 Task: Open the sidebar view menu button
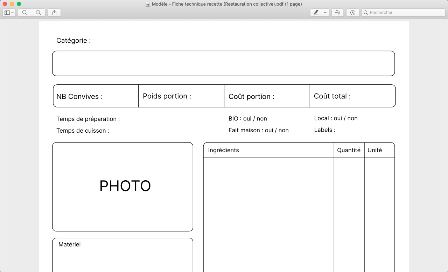click(x=7, y=13)
